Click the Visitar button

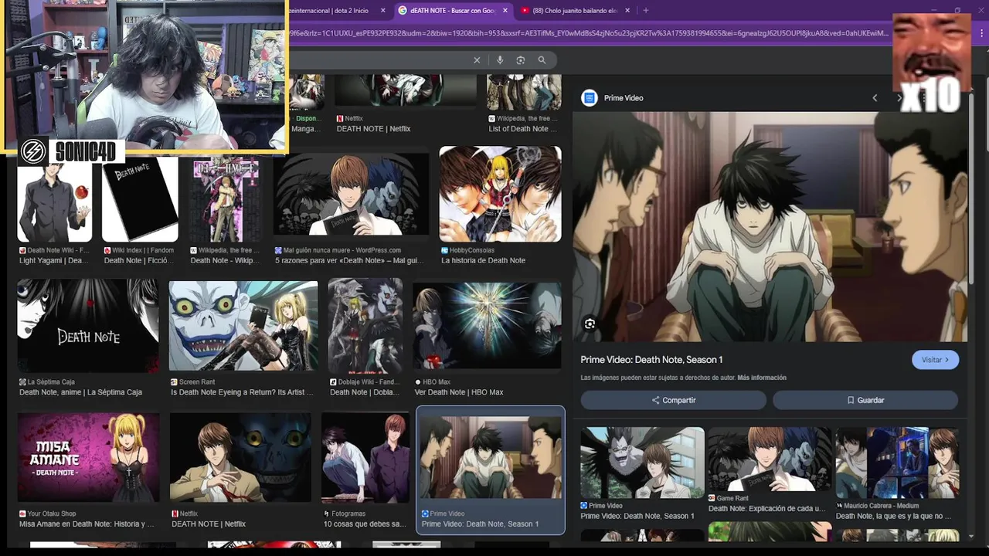(935, 360)
